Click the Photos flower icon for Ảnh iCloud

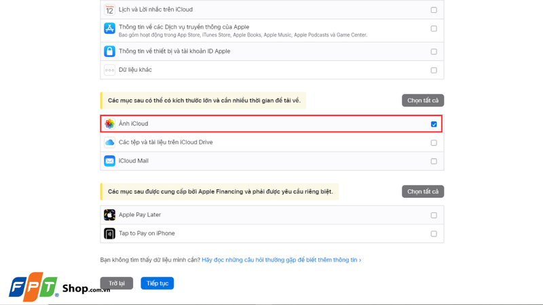coord(109,124)
